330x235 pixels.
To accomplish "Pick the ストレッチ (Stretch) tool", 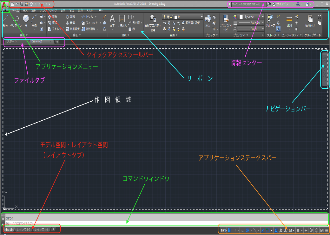I will coord(56,29).
